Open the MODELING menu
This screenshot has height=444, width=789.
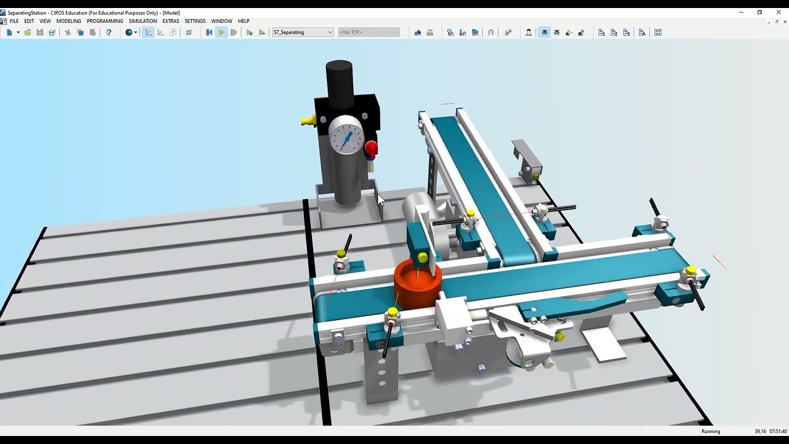(68, 21)
